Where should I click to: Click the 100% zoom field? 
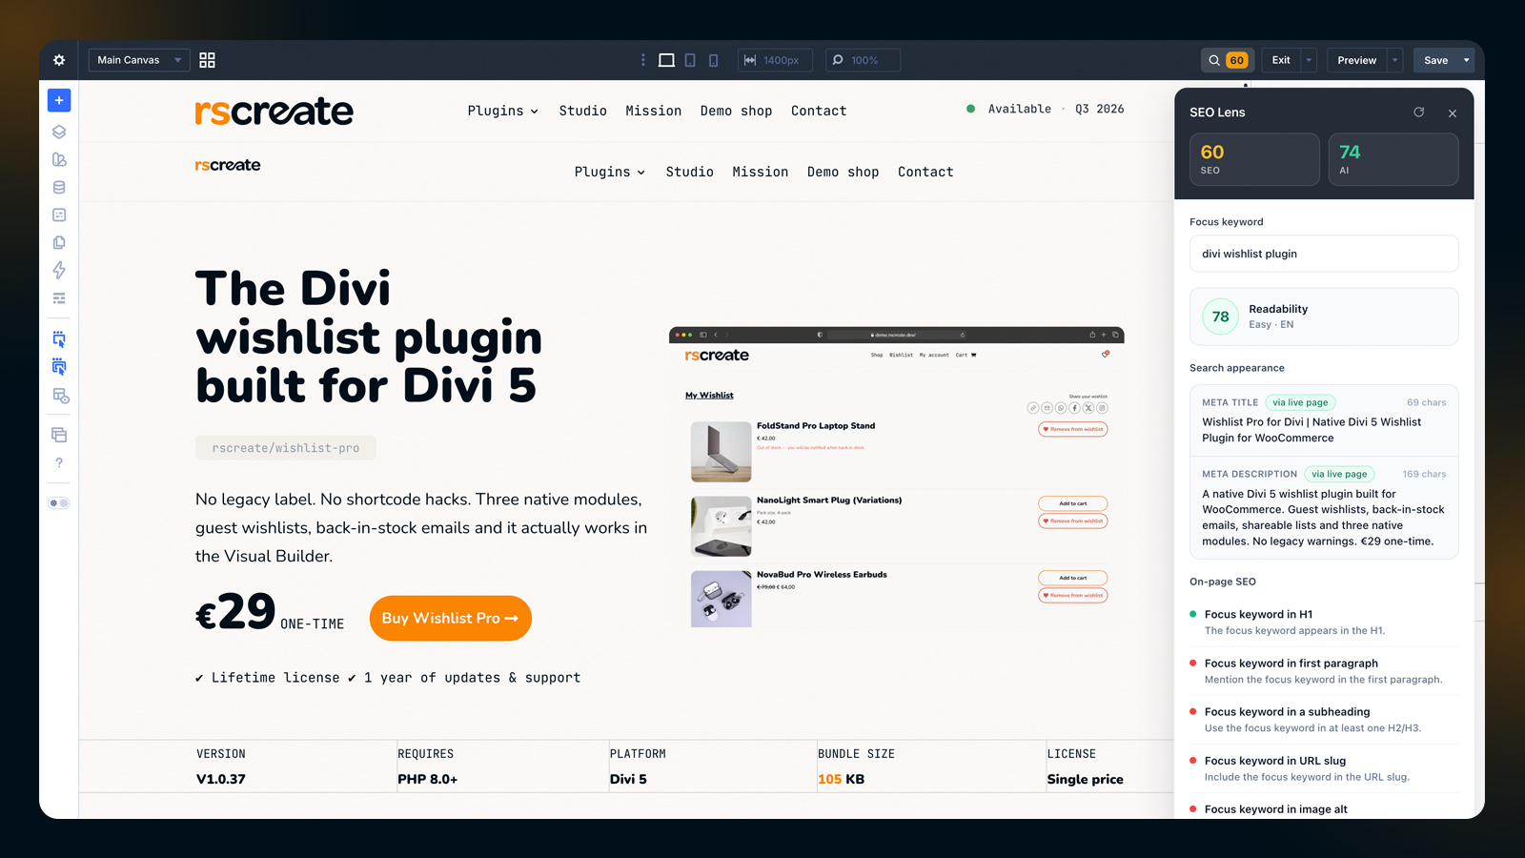(x=864, y=60)
